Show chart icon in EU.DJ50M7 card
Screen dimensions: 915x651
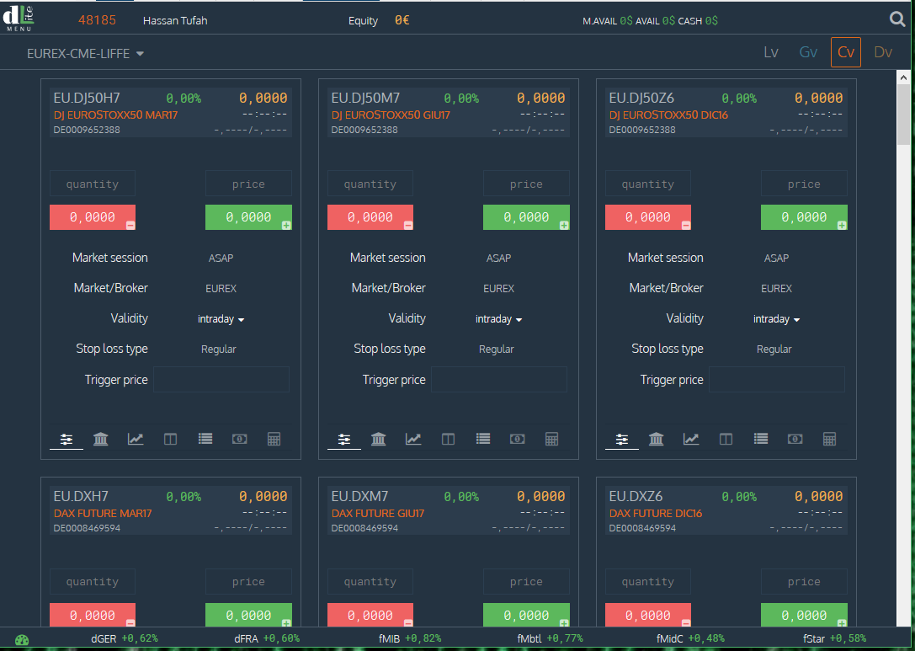[x=413, y=439]
